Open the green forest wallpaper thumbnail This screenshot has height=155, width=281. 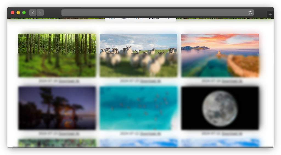[x=57, y=55]
